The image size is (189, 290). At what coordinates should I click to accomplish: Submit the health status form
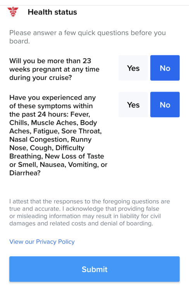point(94,269)
